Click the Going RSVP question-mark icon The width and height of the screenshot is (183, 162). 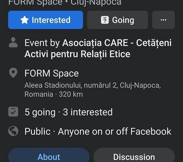[x=105, y=20]
